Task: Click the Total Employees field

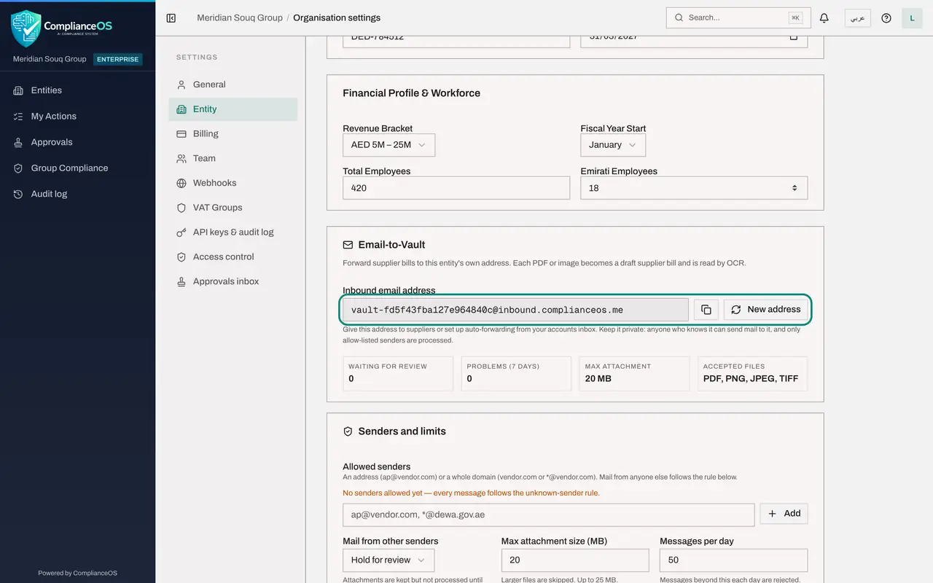Action: 456,188
